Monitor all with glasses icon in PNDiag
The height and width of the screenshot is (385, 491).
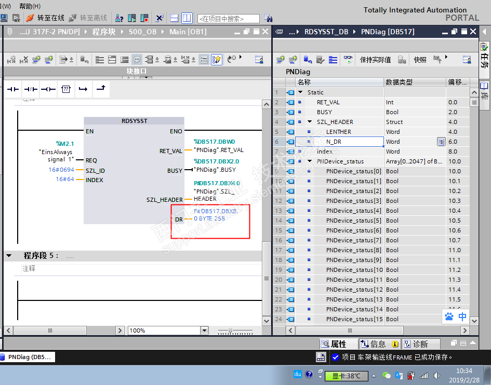[348, 60]
